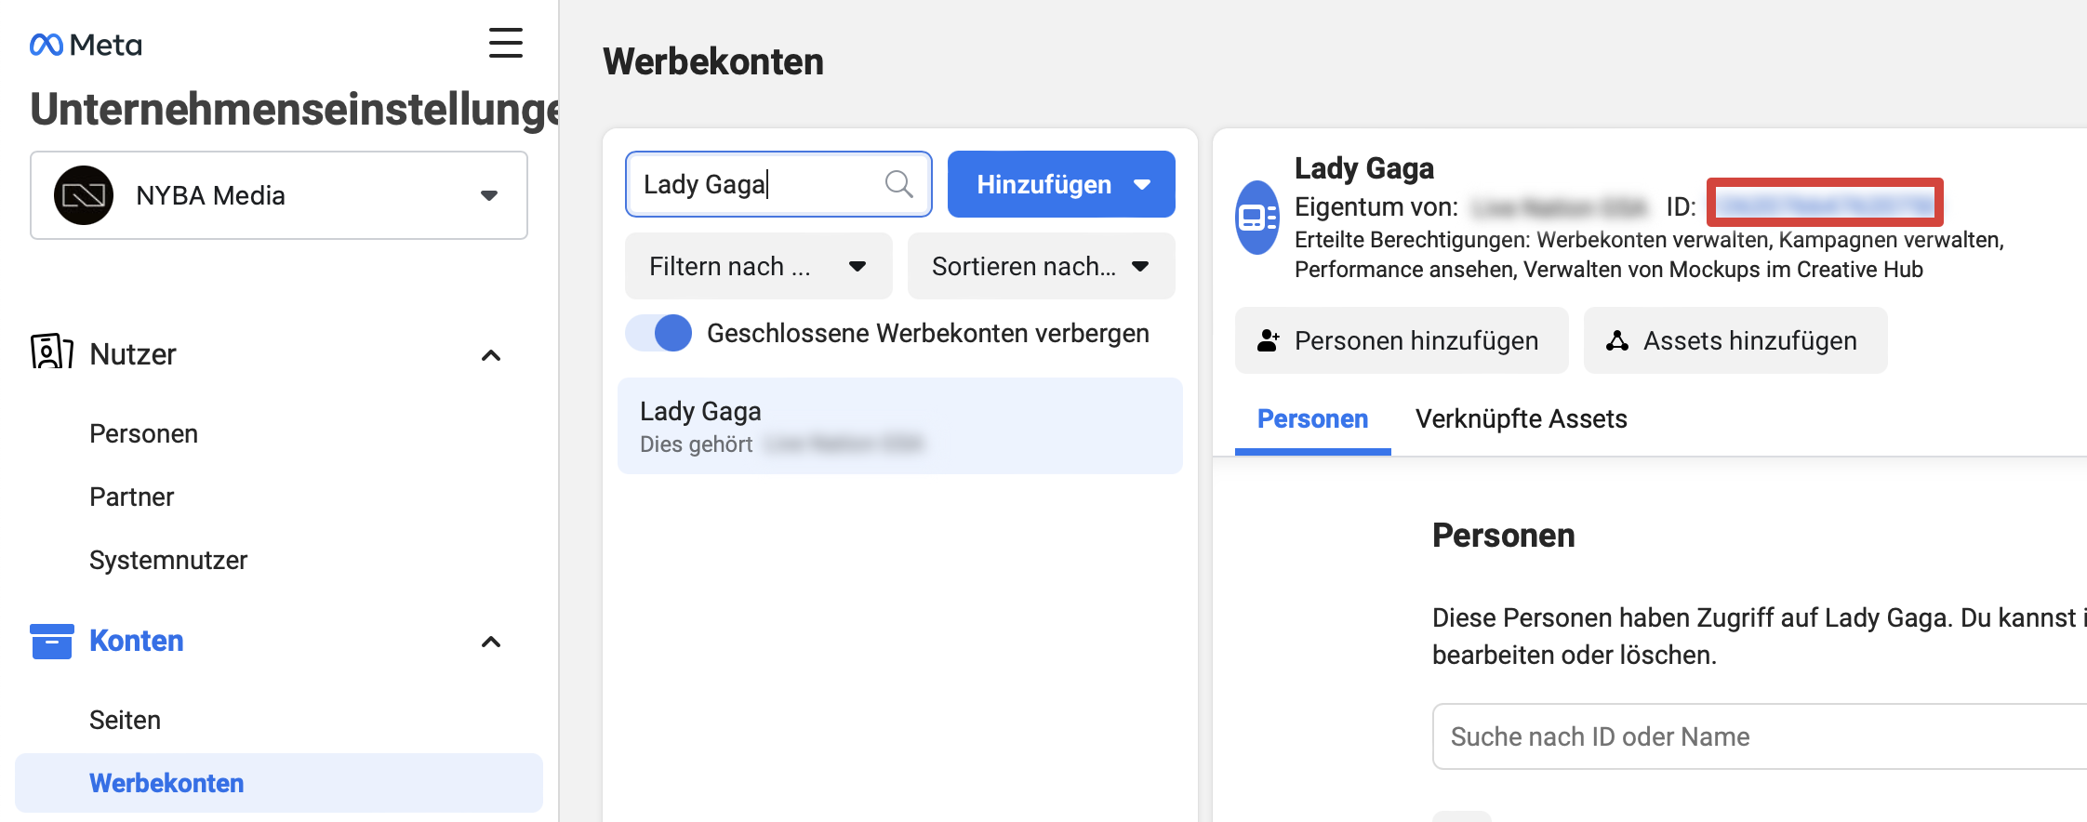The height and width of the screenshot is (822, 2087).
Task: Open the blue Hinzufügen button
Action: pyautogui.click(x=1061, y=185)
